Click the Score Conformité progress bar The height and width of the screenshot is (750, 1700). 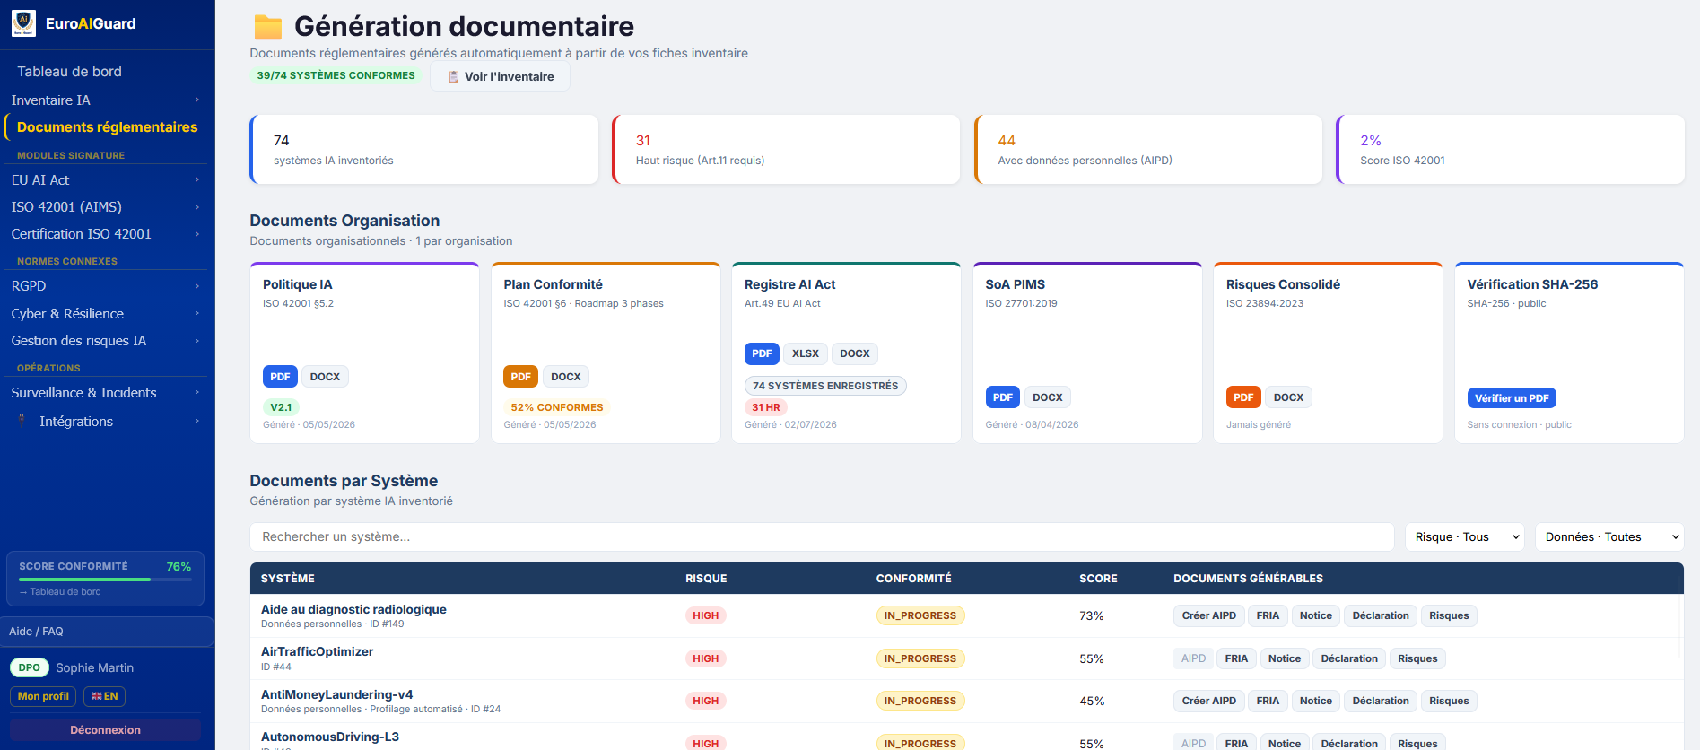[x=105, y=580]
